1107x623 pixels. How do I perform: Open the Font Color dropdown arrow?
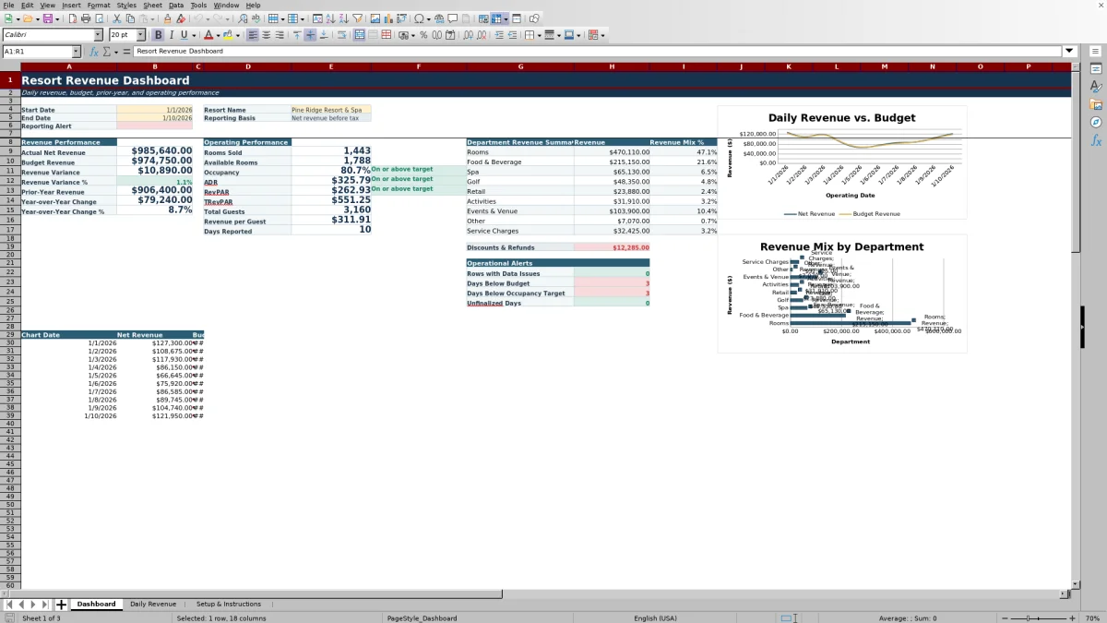tap(218, 35)
